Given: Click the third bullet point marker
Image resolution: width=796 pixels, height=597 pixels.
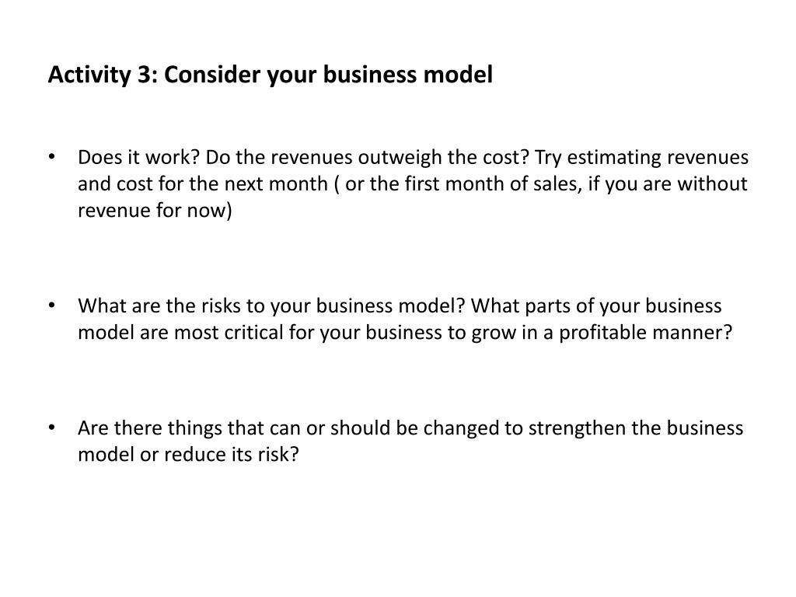Looking at the screenshot, I should click(52, 428).
